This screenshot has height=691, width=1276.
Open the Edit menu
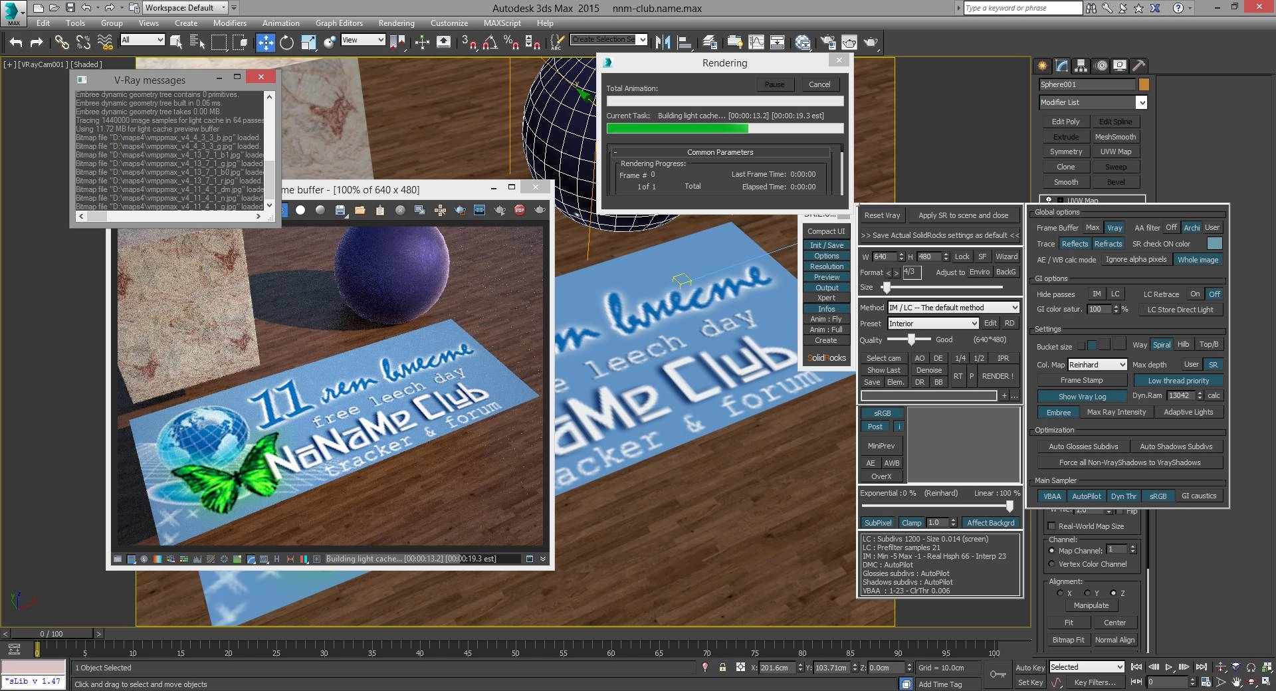(x=43, y=23)
